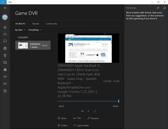The height and width of the screenshot is (129, 168).
Task: Click the Xbox is better with friends message
Action: pyautogui.click(x=145, y=16)
